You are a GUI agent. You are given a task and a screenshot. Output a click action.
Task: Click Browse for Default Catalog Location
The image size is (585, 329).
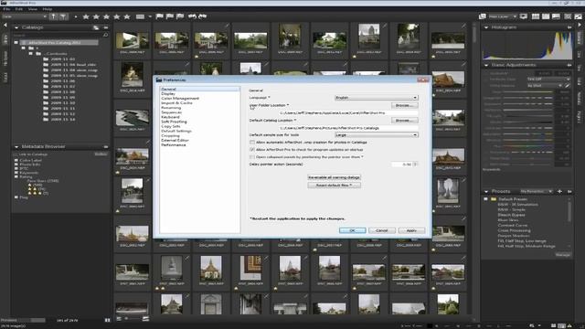click(x=404, y=121)
